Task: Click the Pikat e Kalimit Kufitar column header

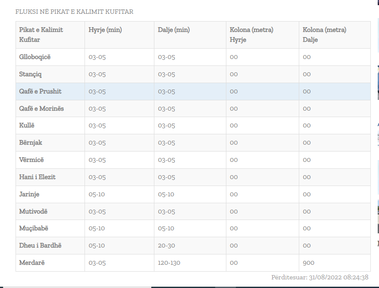Action: [41, 35]
